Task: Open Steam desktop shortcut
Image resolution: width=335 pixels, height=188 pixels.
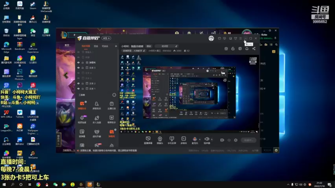Action: tap(33, 5)
